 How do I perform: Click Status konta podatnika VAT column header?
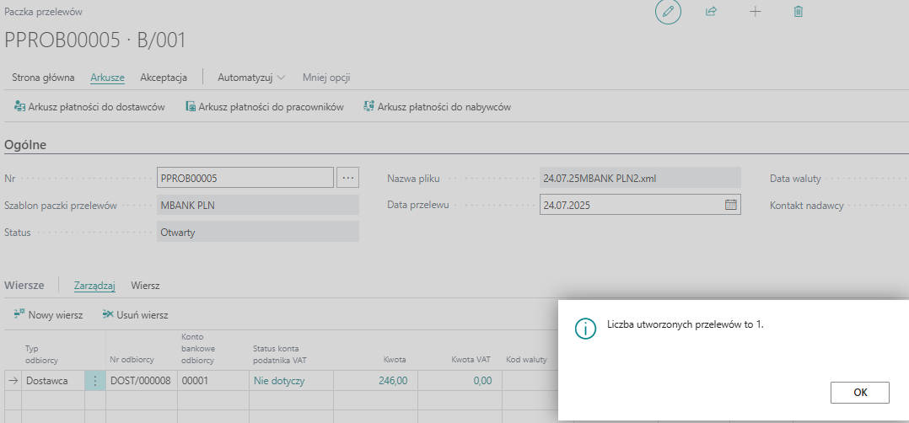pos(279,354)
